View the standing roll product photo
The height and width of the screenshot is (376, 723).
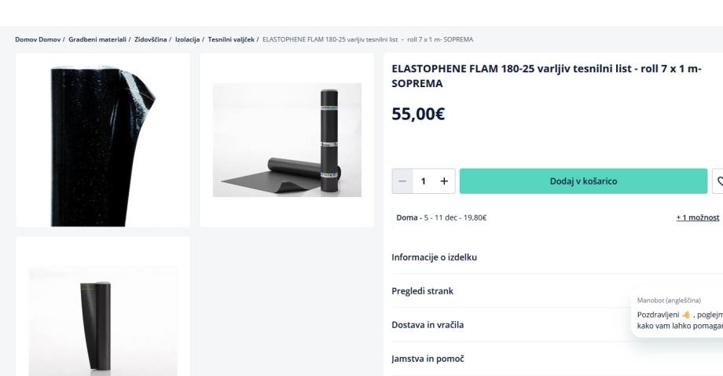(x=103, y=306)
